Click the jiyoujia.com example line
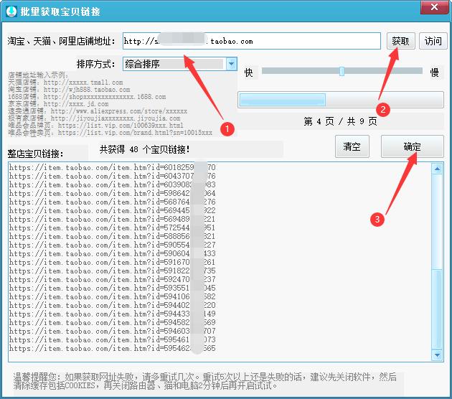This screenshot has width=452, height=399. pyautogui.click(x=94, y=118)
